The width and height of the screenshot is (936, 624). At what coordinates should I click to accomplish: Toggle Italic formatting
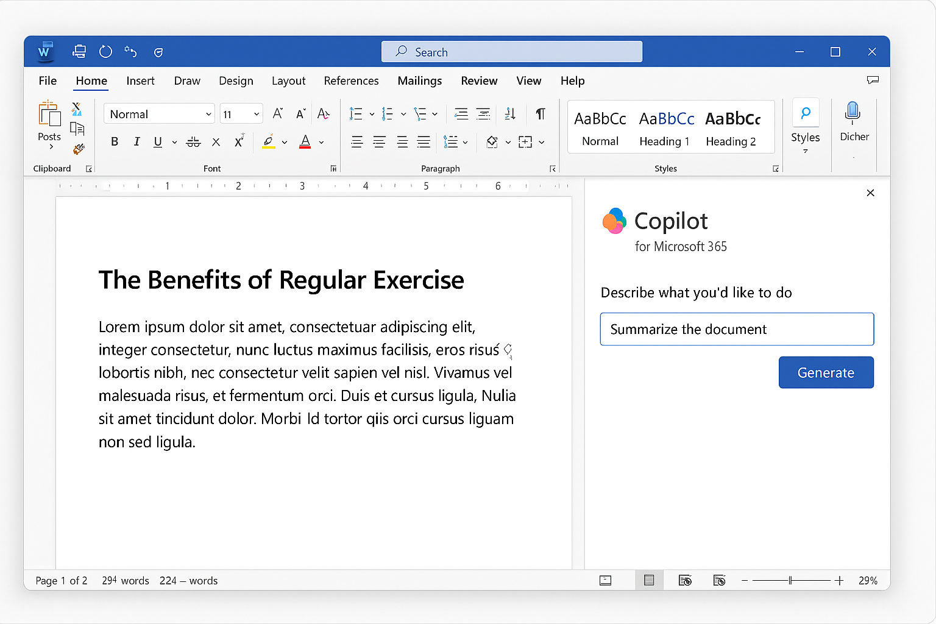(136, 142)
